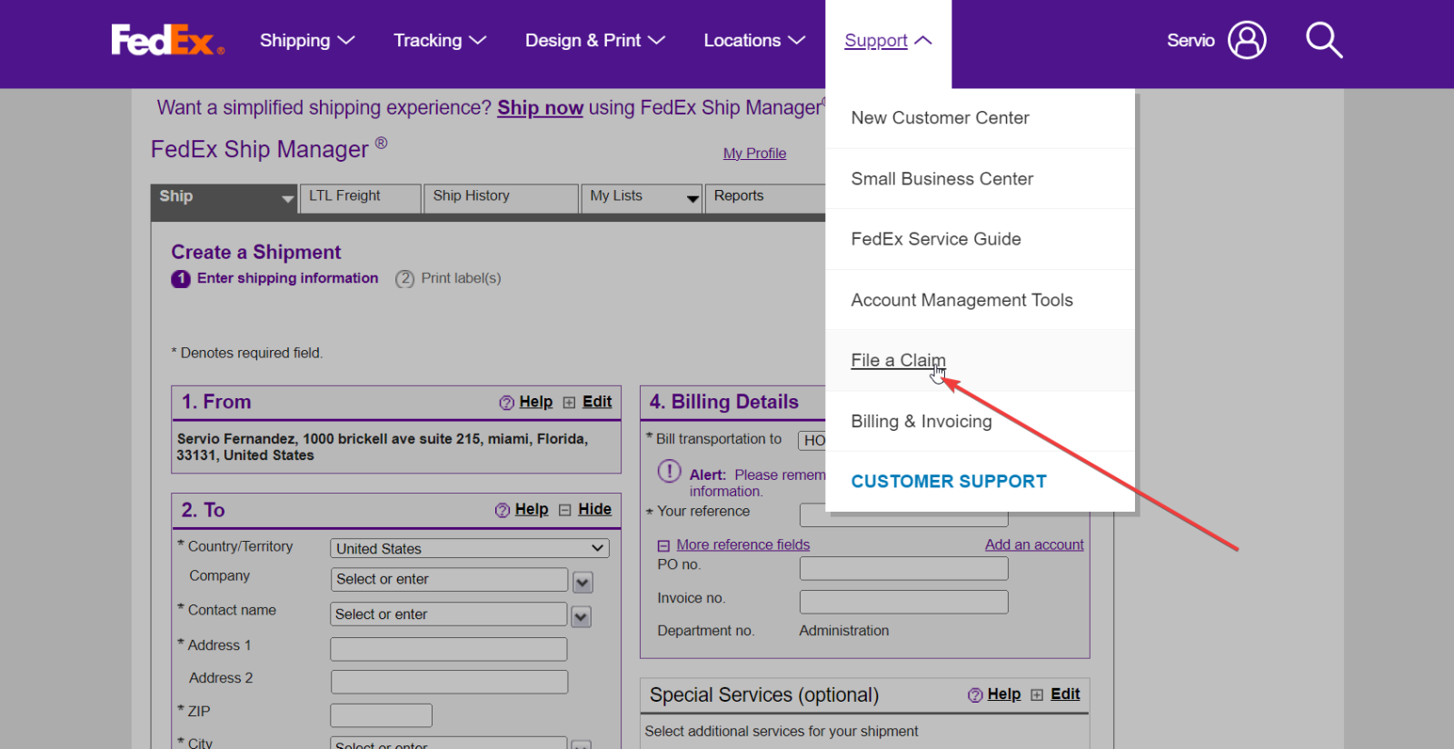The image size is (1454, 749).
Task: Focus the Address 1 field
Action: coord(449,649)
